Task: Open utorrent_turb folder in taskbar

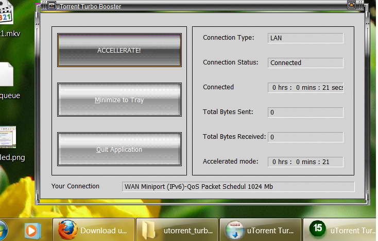Action: [x=177, y=230]
